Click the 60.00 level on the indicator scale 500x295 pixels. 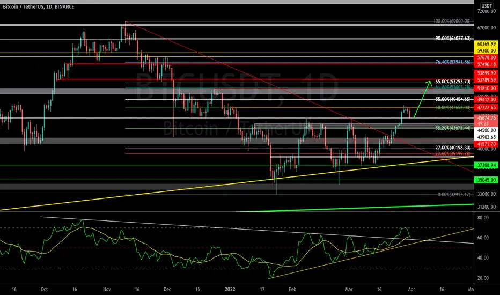point(483,238)
